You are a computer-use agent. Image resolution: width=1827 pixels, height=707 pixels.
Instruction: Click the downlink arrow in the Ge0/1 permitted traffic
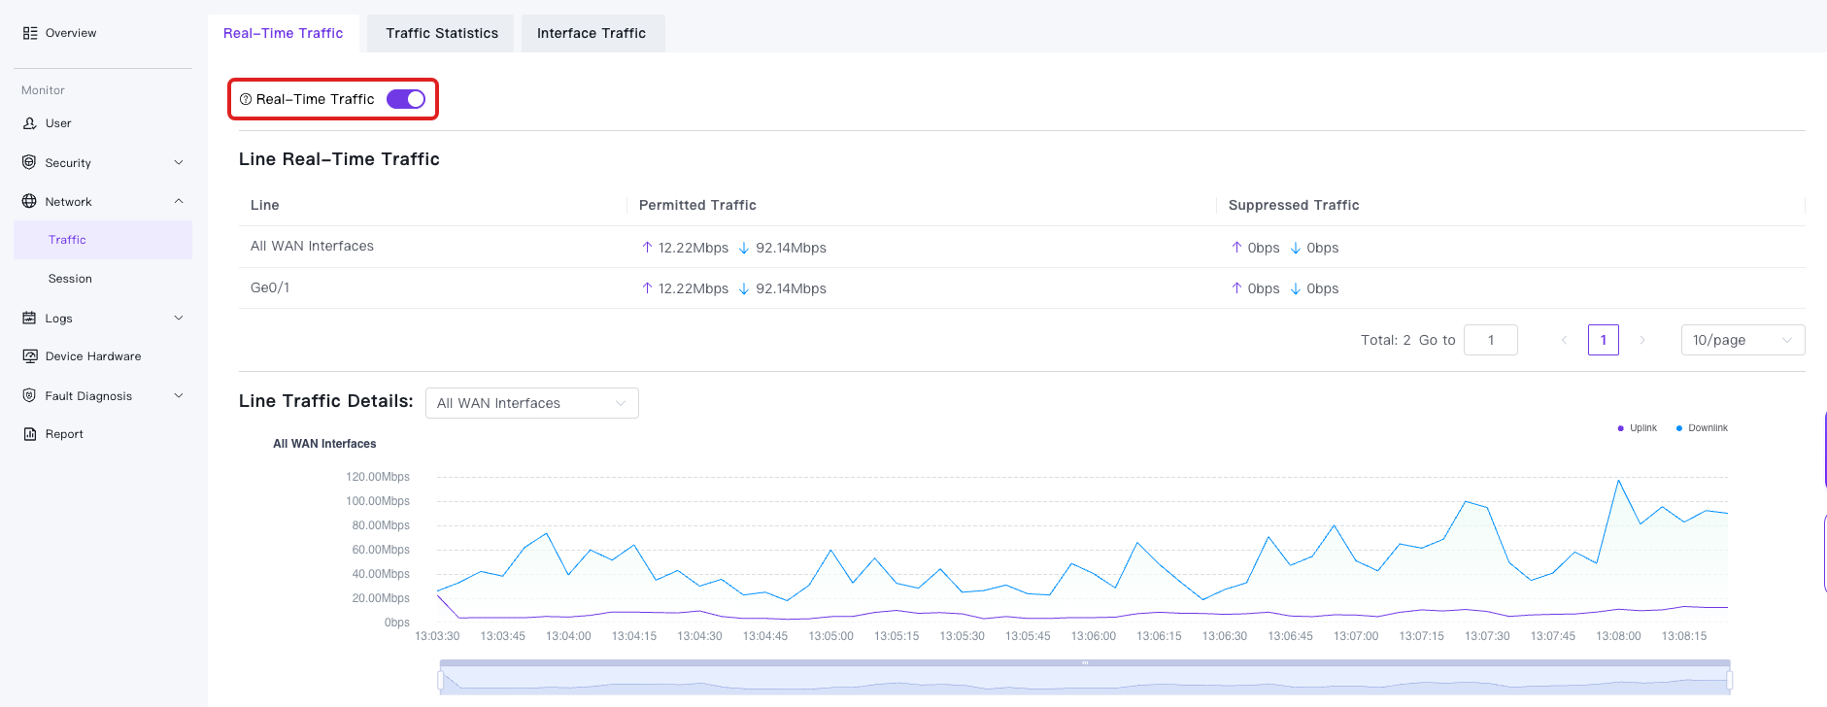pos(744,288)
